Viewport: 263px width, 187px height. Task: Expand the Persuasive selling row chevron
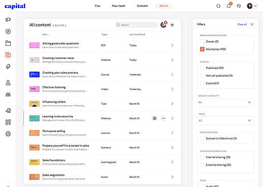coord(172,133)
